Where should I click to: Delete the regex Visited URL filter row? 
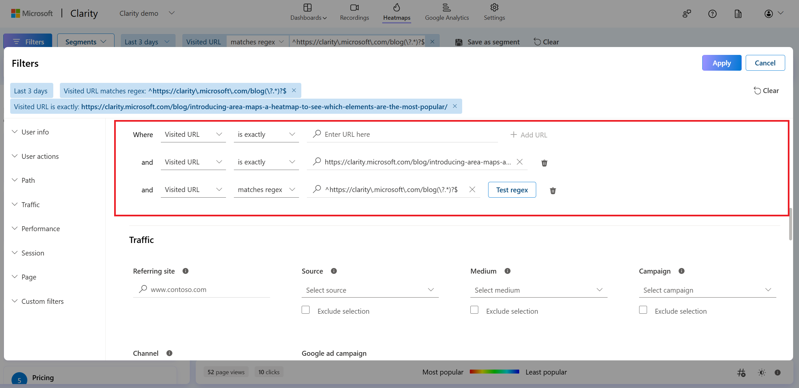553,190
